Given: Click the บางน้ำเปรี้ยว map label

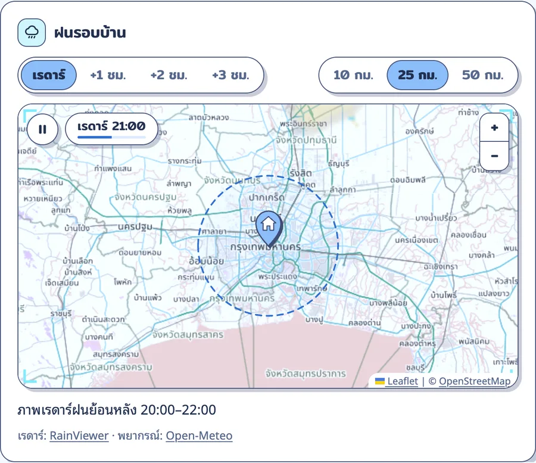Looking at the screenshot, I should point(436,218).
